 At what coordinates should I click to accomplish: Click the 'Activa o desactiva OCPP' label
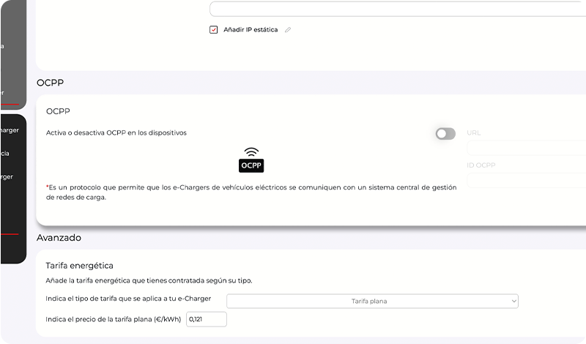coord(116,132)
